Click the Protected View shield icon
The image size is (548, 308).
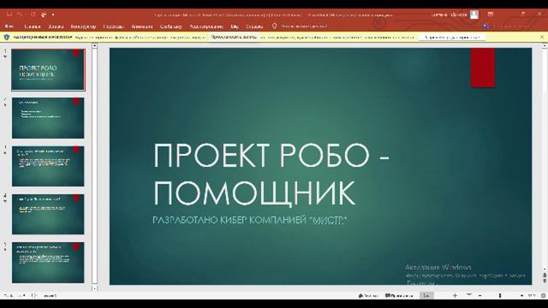point(7,37)
